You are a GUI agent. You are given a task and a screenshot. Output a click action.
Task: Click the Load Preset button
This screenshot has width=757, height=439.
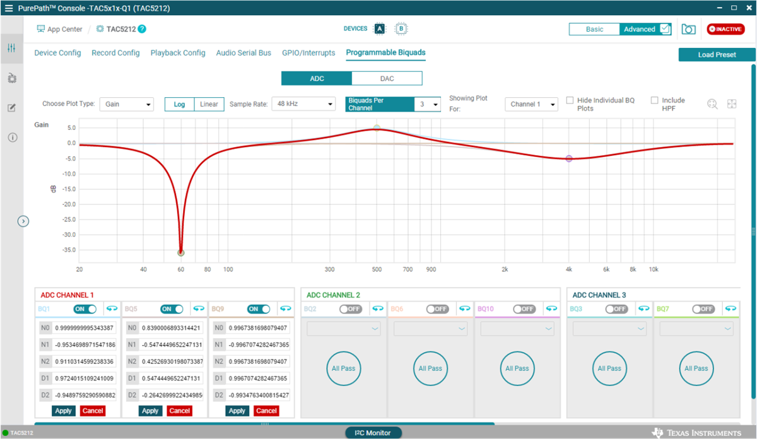tap(717, 55)
